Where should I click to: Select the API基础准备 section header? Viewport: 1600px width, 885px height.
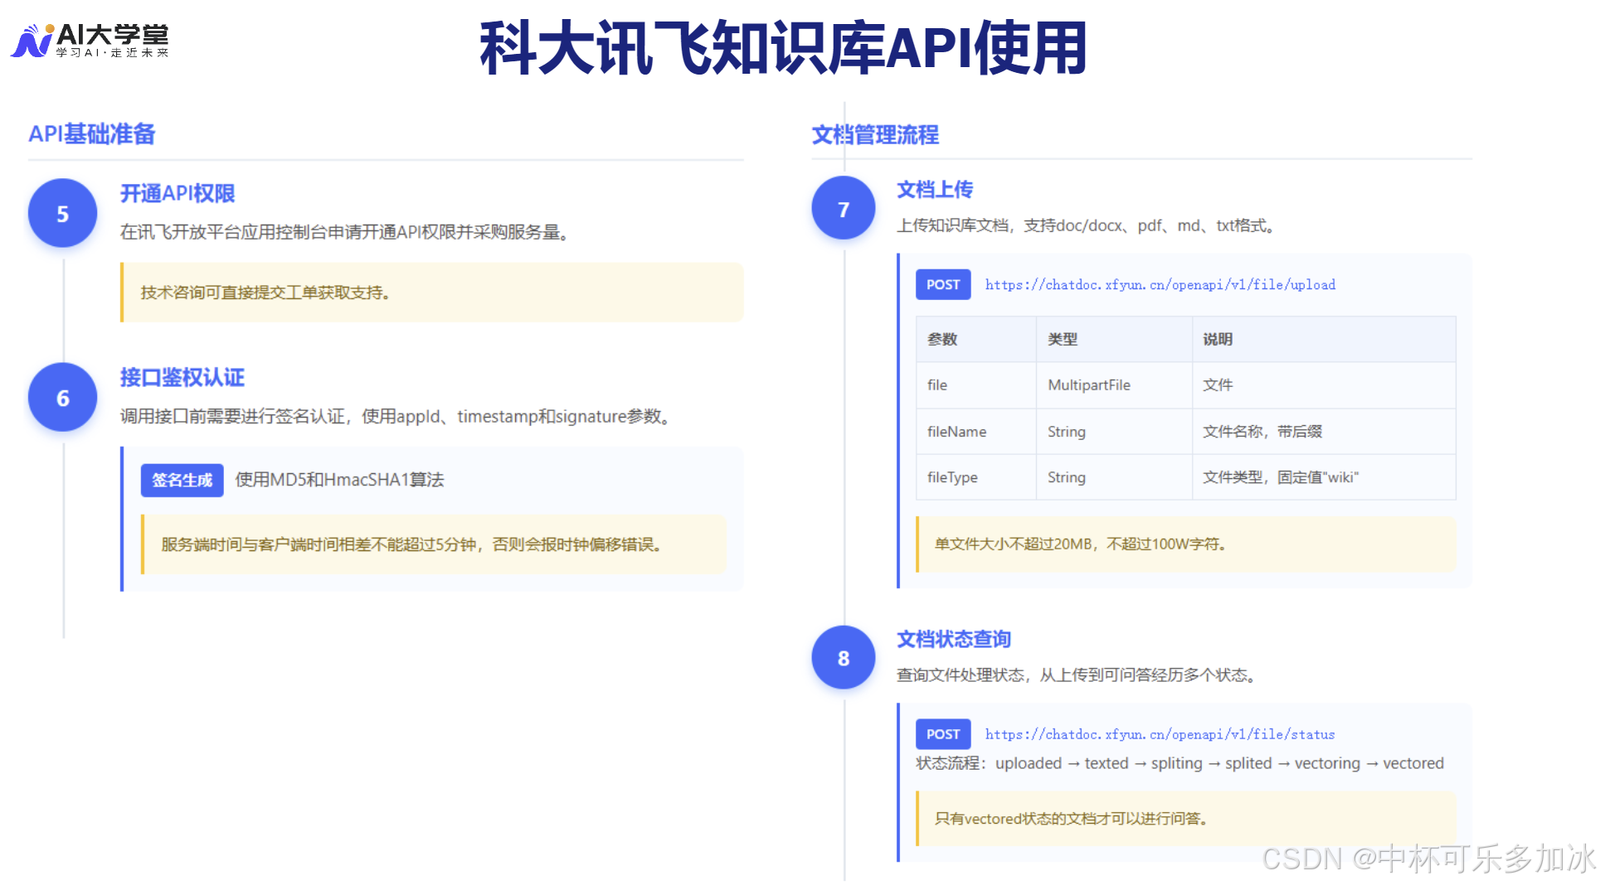click(92, 134)
